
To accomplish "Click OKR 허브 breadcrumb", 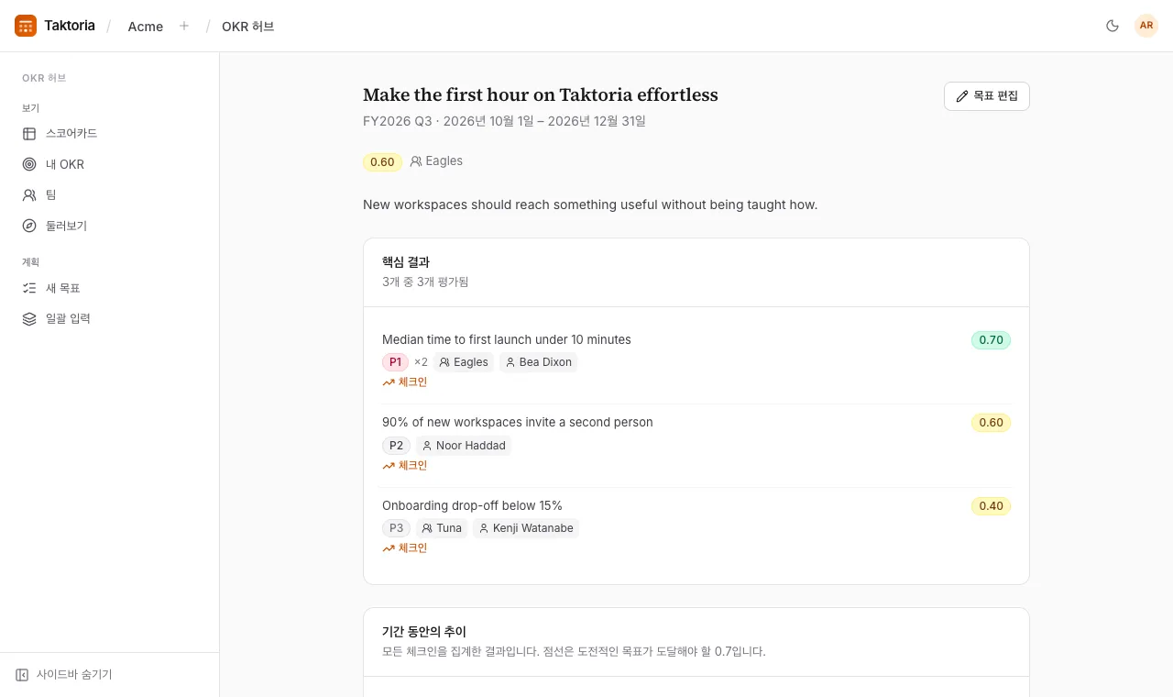I will point(248,27).
